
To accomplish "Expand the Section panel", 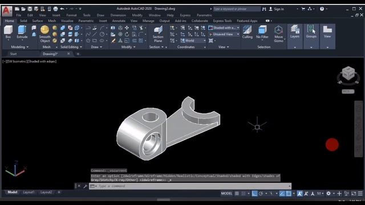I will point(156,47).
